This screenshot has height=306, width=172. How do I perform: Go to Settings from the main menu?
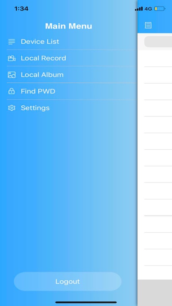coord(72,108)
